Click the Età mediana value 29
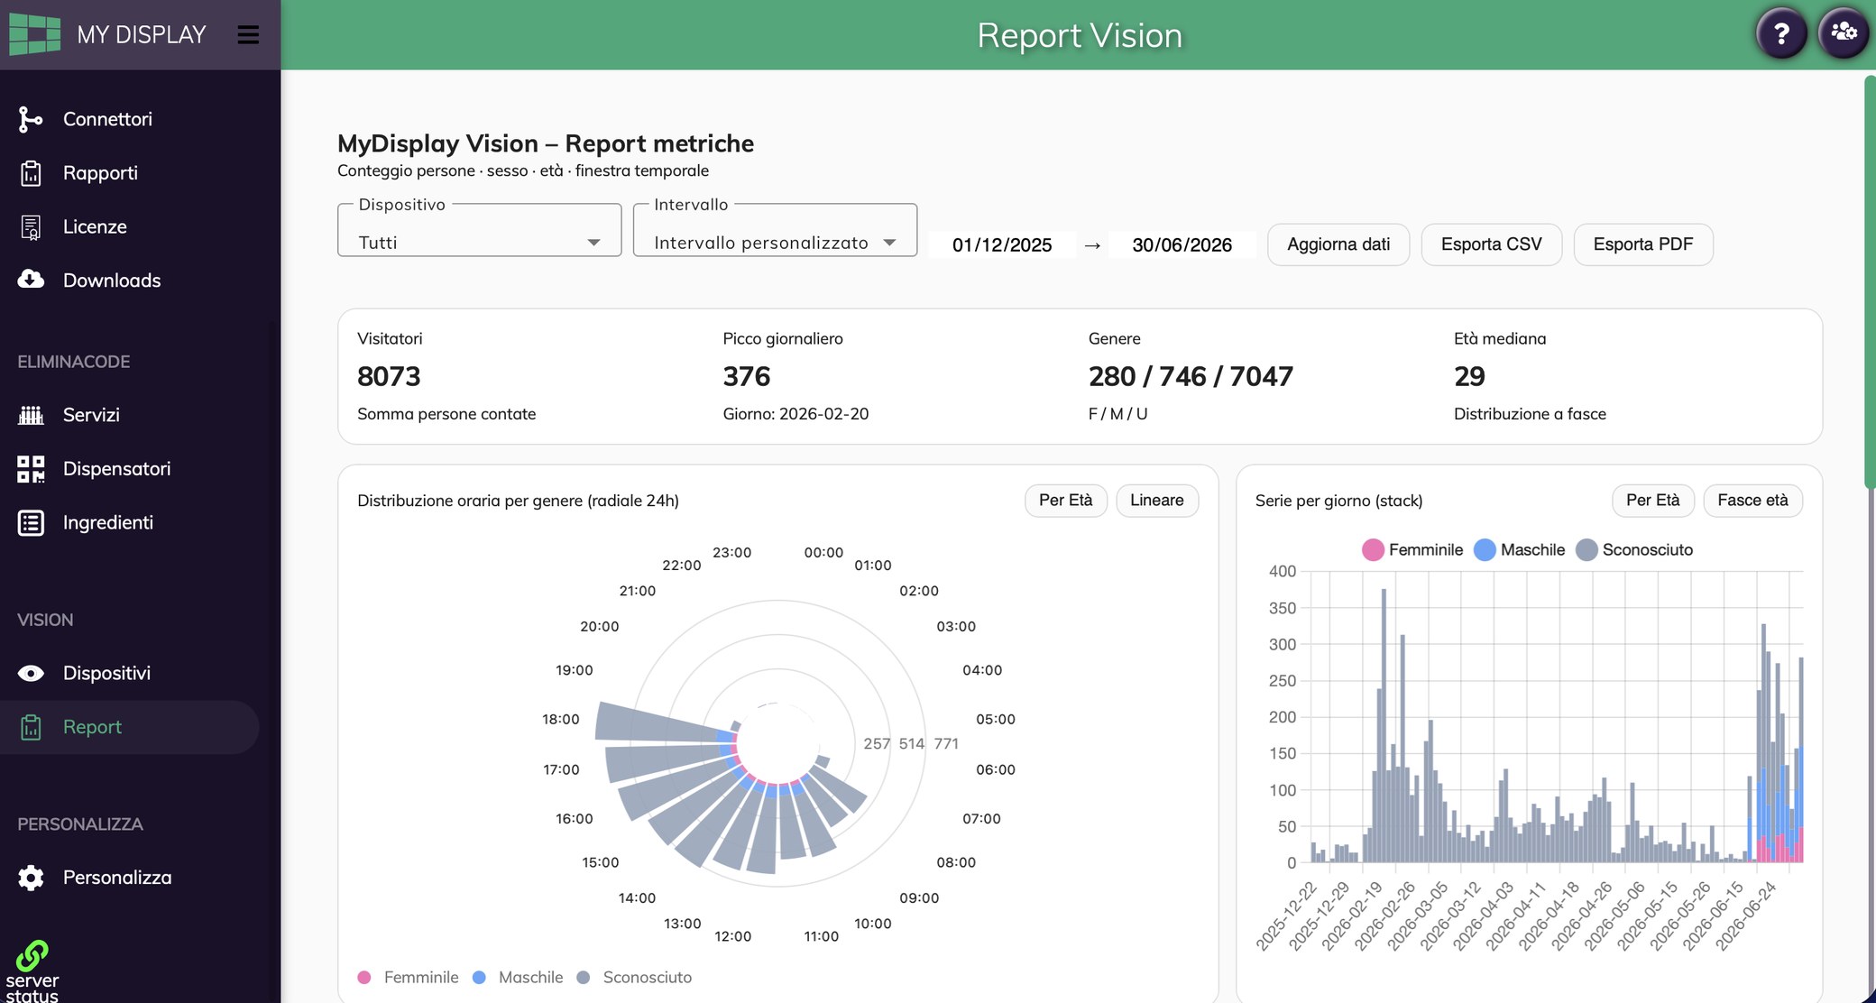The height and width of the screenshot is (1003, 1876). point(1469,377)
